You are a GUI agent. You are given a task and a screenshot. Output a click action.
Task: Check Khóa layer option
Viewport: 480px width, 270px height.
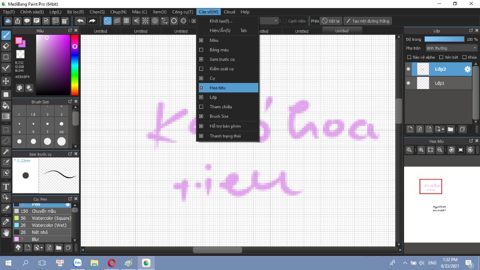click(465, 57)
